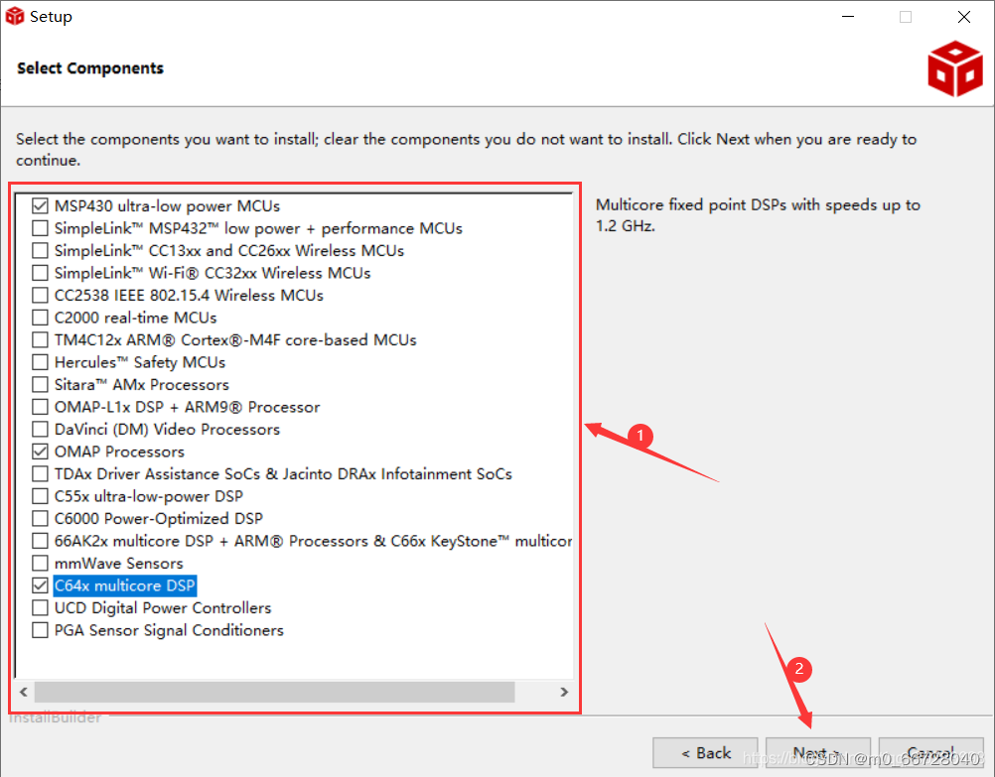Tick C55x ultra-low-power DSP checkbox
The height and width of the screenshot is (777, 995).
click(40, 496)
